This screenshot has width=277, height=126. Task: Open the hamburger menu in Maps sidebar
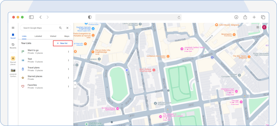[x=13, y=28]
